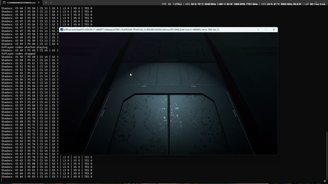Click the 'Shaders: VS 58 | PS 68' log line
This screenshot has height=184, width=328.
point(30,109)
